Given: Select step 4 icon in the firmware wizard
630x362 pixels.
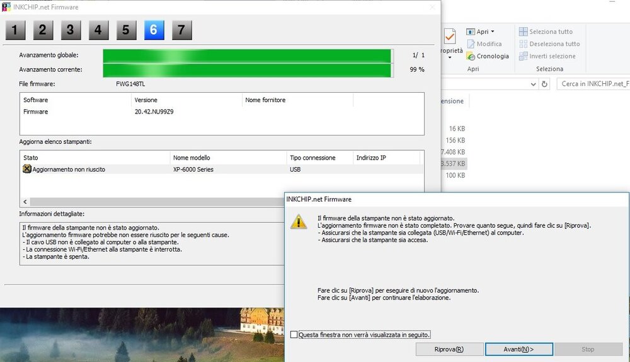Looking at the screenshot, I should pyautogui.click(x=98, y=30).
